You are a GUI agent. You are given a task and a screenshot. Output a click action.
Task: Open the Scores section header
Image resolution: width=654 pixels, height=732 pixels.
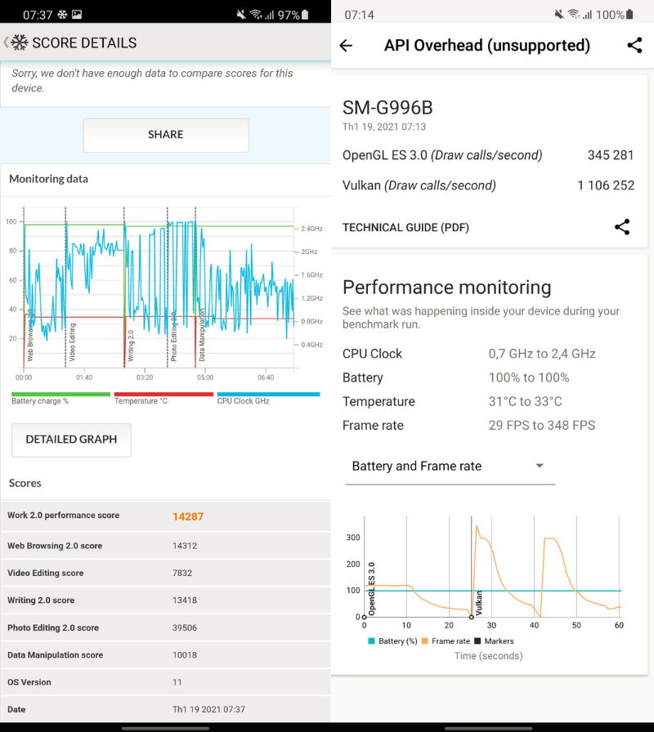click(25, 483)
